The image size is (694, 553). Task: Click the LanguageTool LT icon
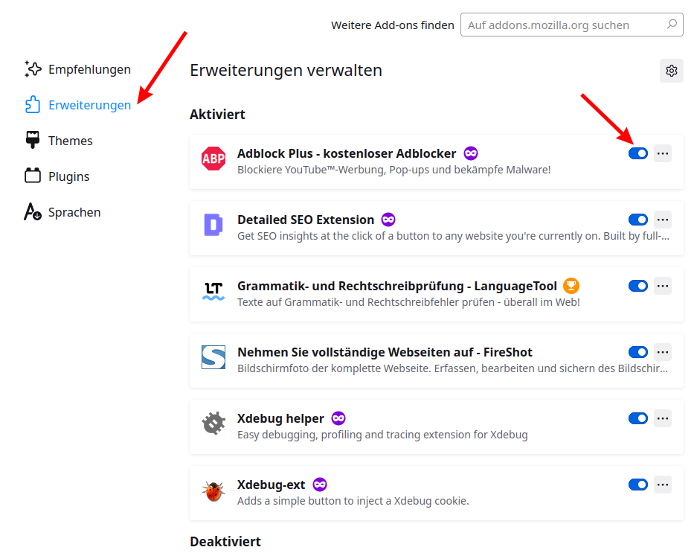coord(213,291)
